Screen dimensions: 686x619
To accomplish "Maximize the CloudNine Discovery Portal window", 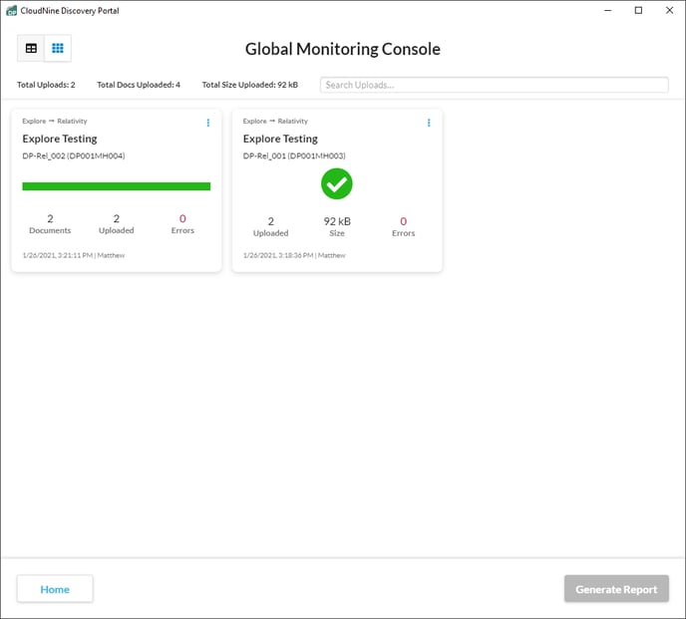I will 638,11.
